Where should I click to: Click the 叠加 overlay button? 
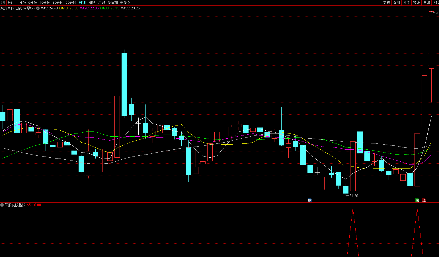(397, 3)
